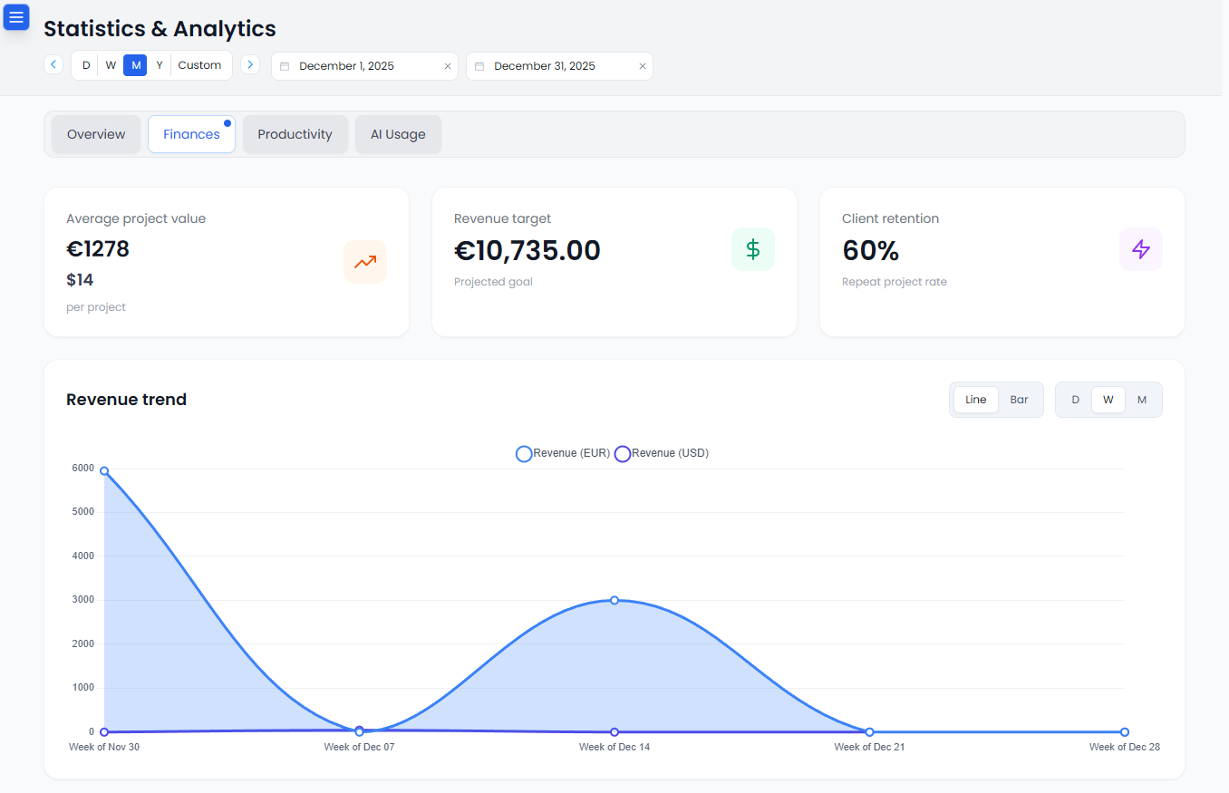Select the Line chart view
1229x793 pixels.
975,400
